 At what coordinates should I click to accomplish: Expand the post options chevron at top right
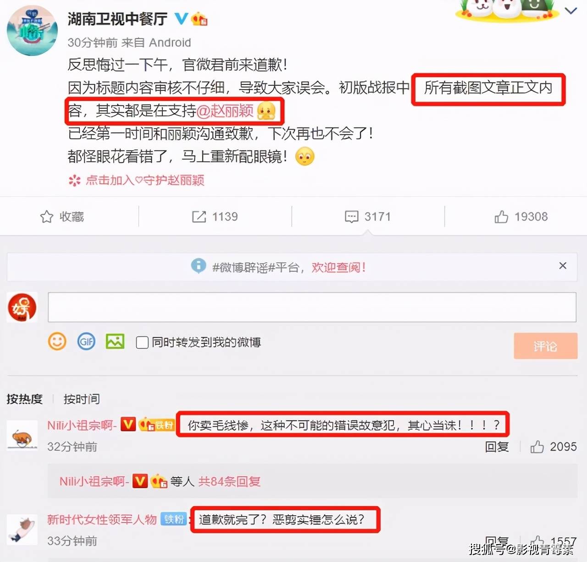pos(571,11)
